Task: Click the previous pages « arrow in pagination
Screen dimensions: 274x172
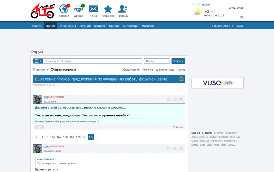Action: click(x=36, y=137)
